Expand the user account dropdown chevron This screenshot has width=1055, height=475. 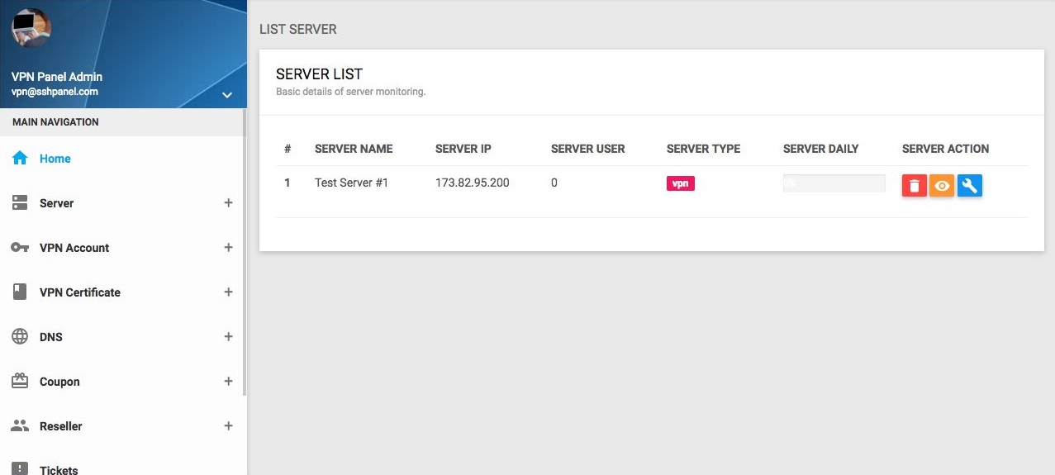(228, 96)
